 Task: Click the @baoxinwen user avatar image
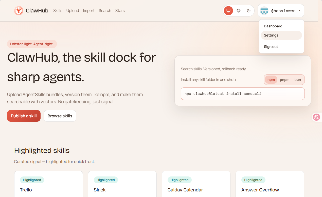[x=264, y=11]
